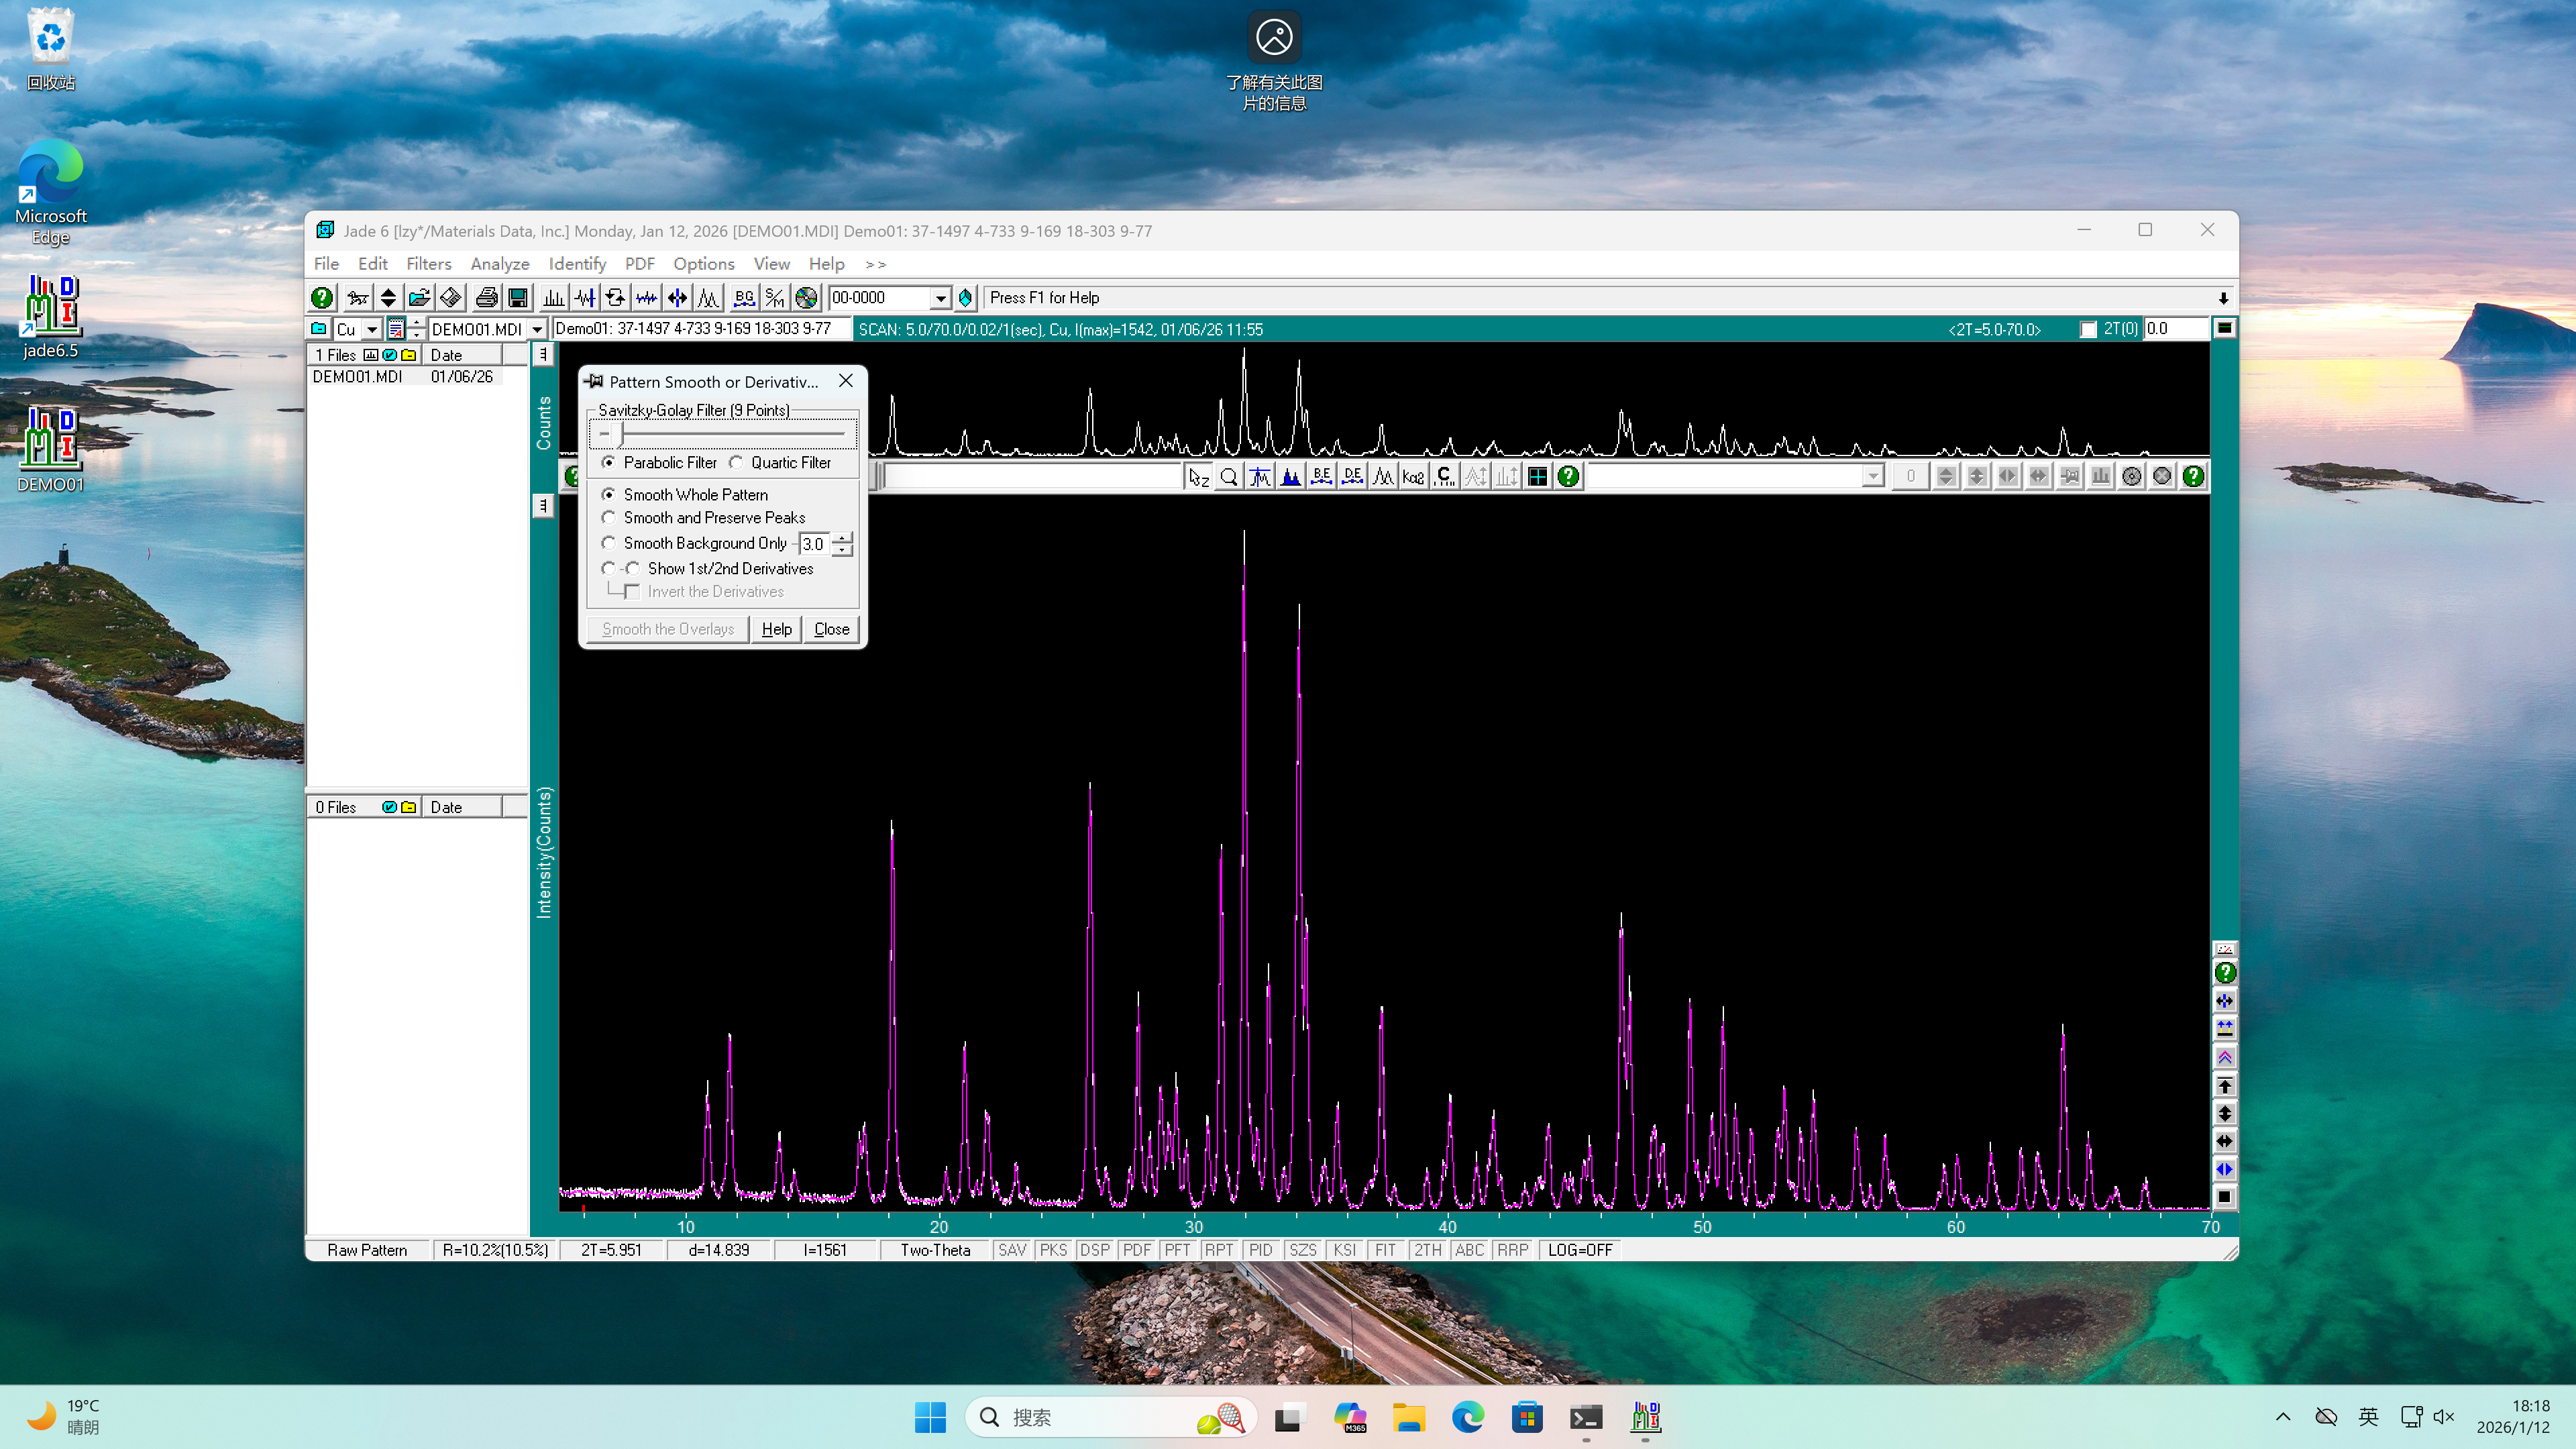This screenshot has height=1449, width=2576.
Task: Click the floppy disk save icon
Action: (518, 297)
